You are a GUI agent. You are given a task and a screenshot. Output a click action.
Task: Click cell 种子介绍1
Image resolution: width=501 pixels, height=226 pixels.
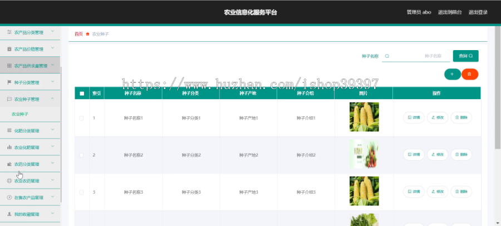306,118
